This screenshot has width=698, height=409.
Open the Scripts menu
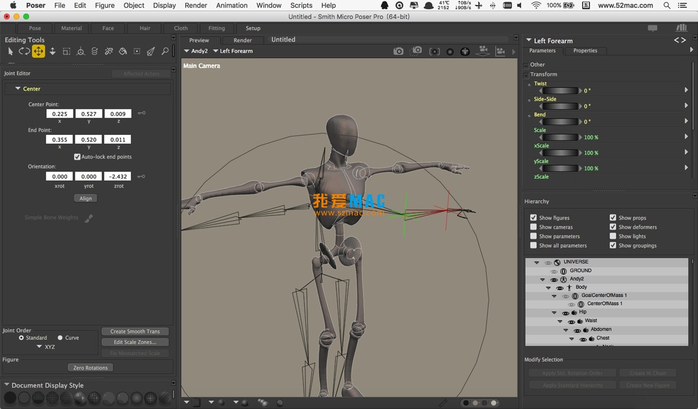click(x=301, y=5)
